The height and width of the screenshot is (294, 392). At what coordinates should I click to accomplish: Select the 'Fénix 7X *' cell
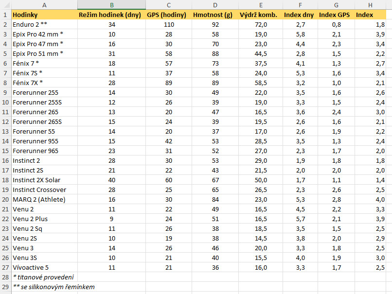click(44, 83)
